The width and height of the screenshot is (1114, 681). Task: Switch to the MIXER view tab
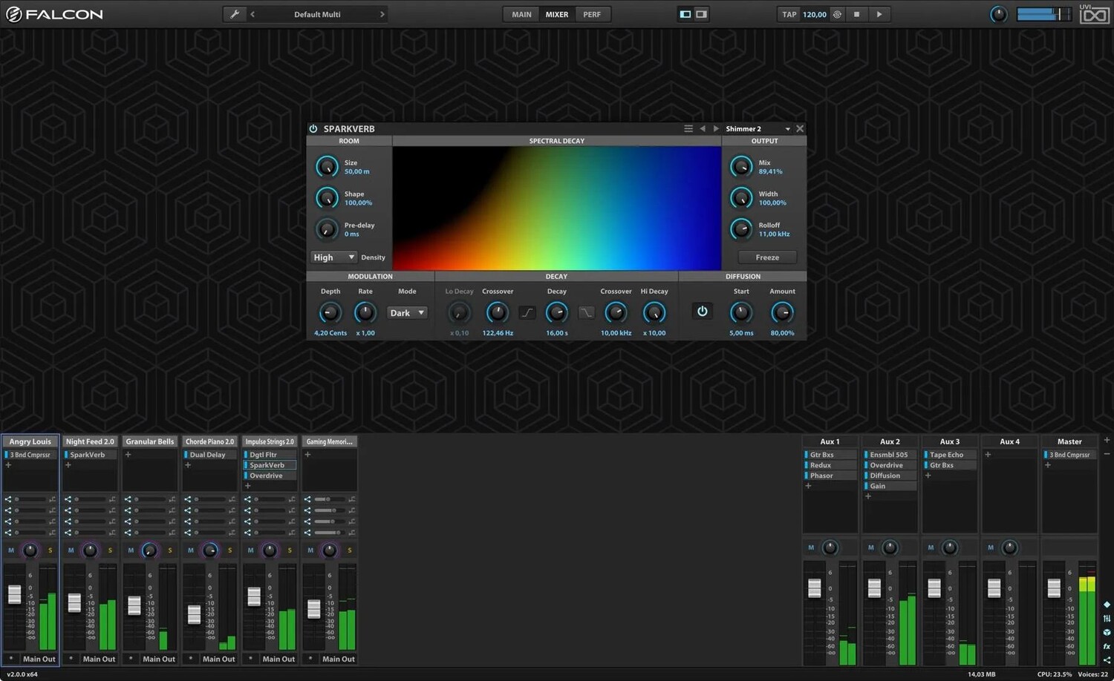557,14
